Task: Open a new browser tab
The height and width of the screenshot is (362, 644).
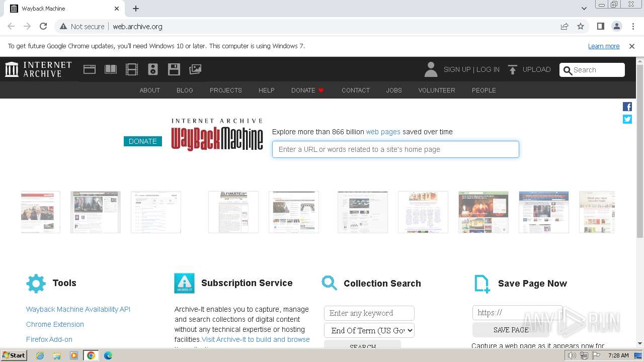Action: click(136, 9)
